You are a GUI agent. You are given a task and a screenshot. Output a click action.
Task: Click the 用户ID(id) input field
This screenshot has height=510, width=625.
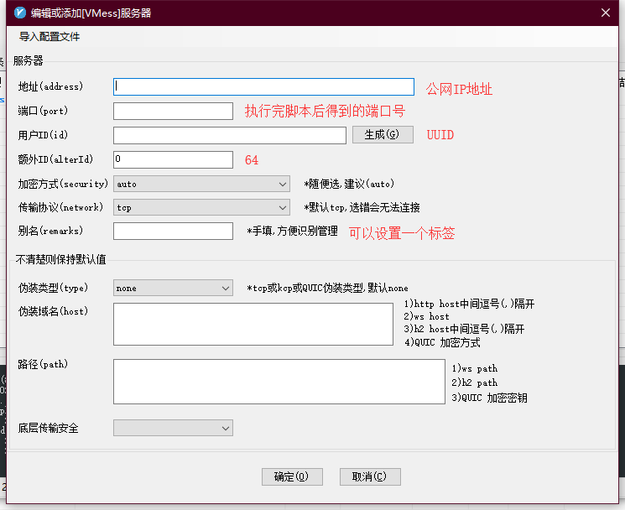[x=229, y=135]
